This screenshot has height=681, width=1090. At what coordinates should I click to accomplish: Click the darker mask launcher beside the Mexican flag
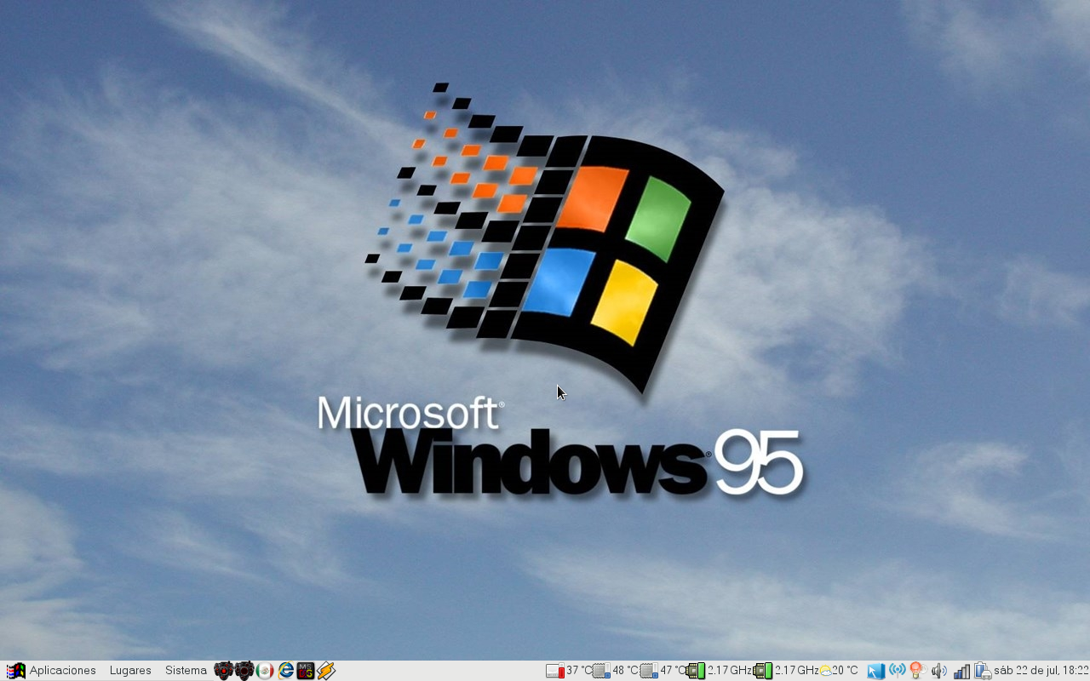click(244, 671)
